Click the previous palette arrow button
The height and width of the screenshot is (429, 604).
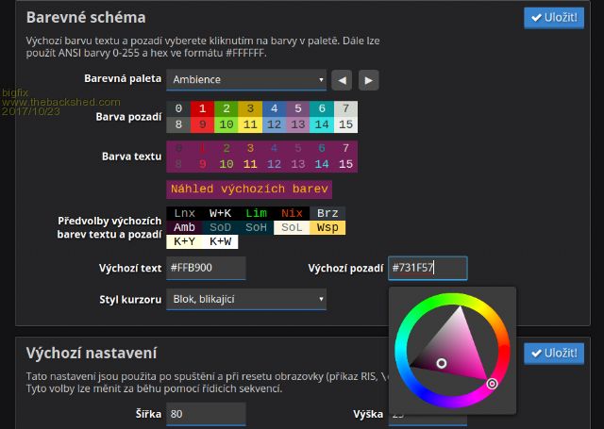[342, 80]
